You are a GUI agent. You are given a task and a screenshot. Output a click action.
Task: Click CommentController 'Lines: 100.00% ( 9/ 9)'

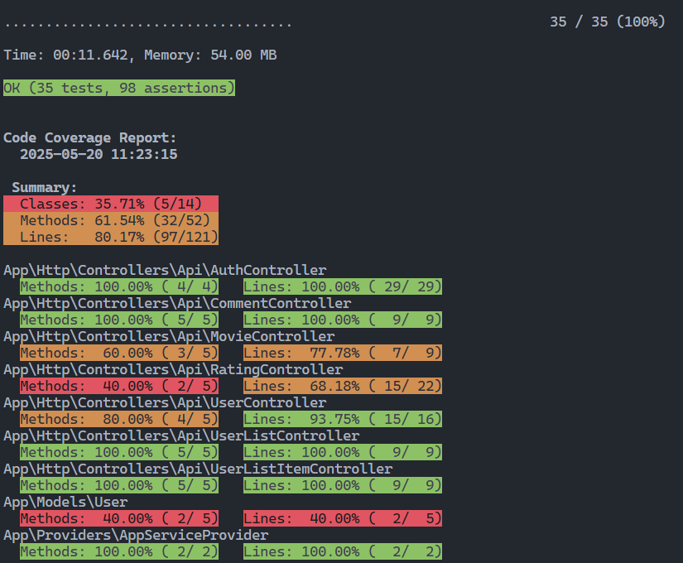[x=343, y=320]
